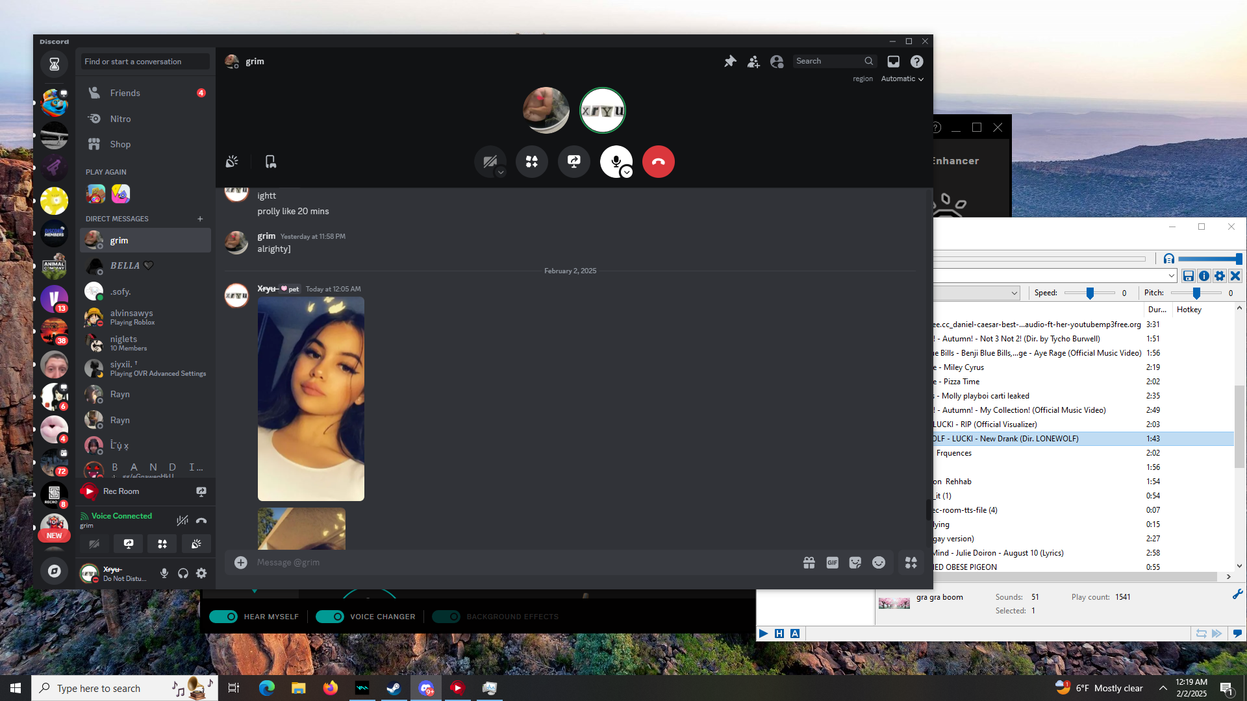
Task: Toggle the Hear Myself switch
Action: (223, 617)
